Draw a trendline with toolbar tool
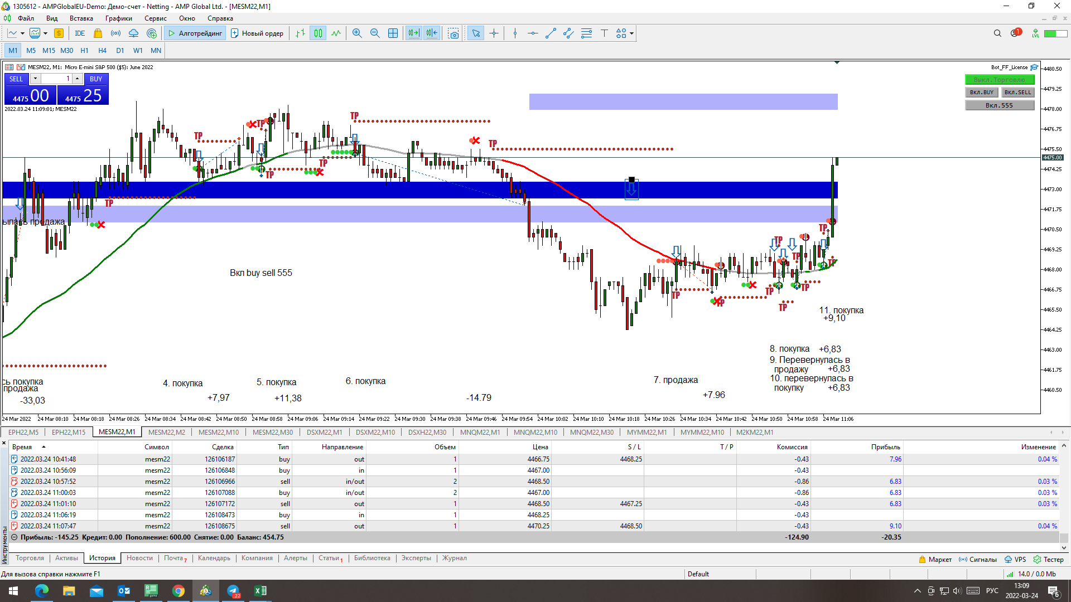The image size is (1071, 602). pos(551,33)
